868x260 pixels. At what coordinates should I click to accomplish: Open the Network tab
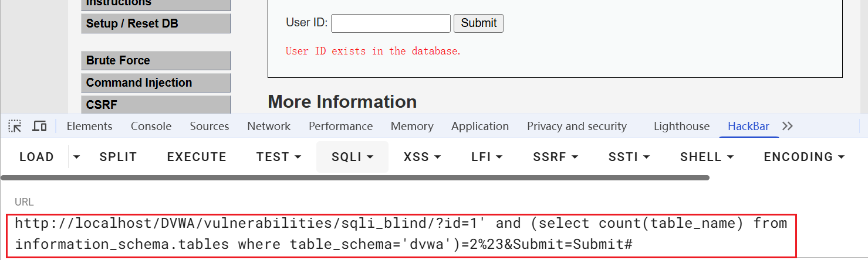[x=269, y=126]
